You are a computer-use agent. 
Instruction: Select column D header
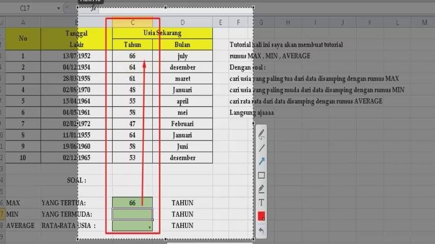(x=182, y=22)
